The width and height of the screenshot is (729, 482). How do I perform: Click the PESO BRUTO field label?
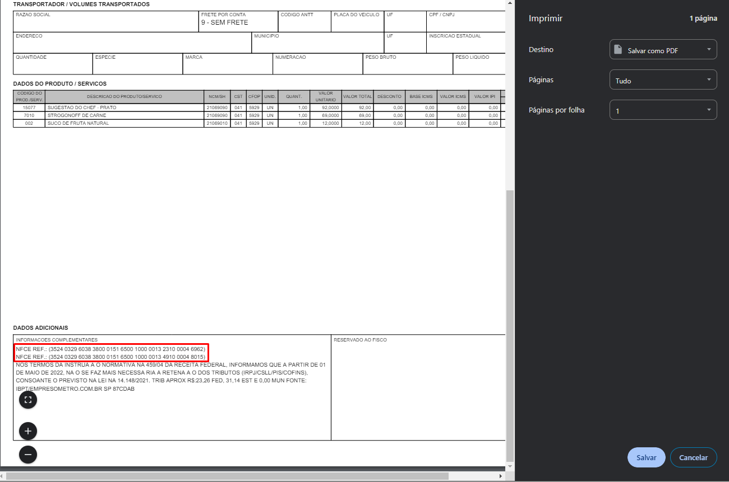(381, 57)
